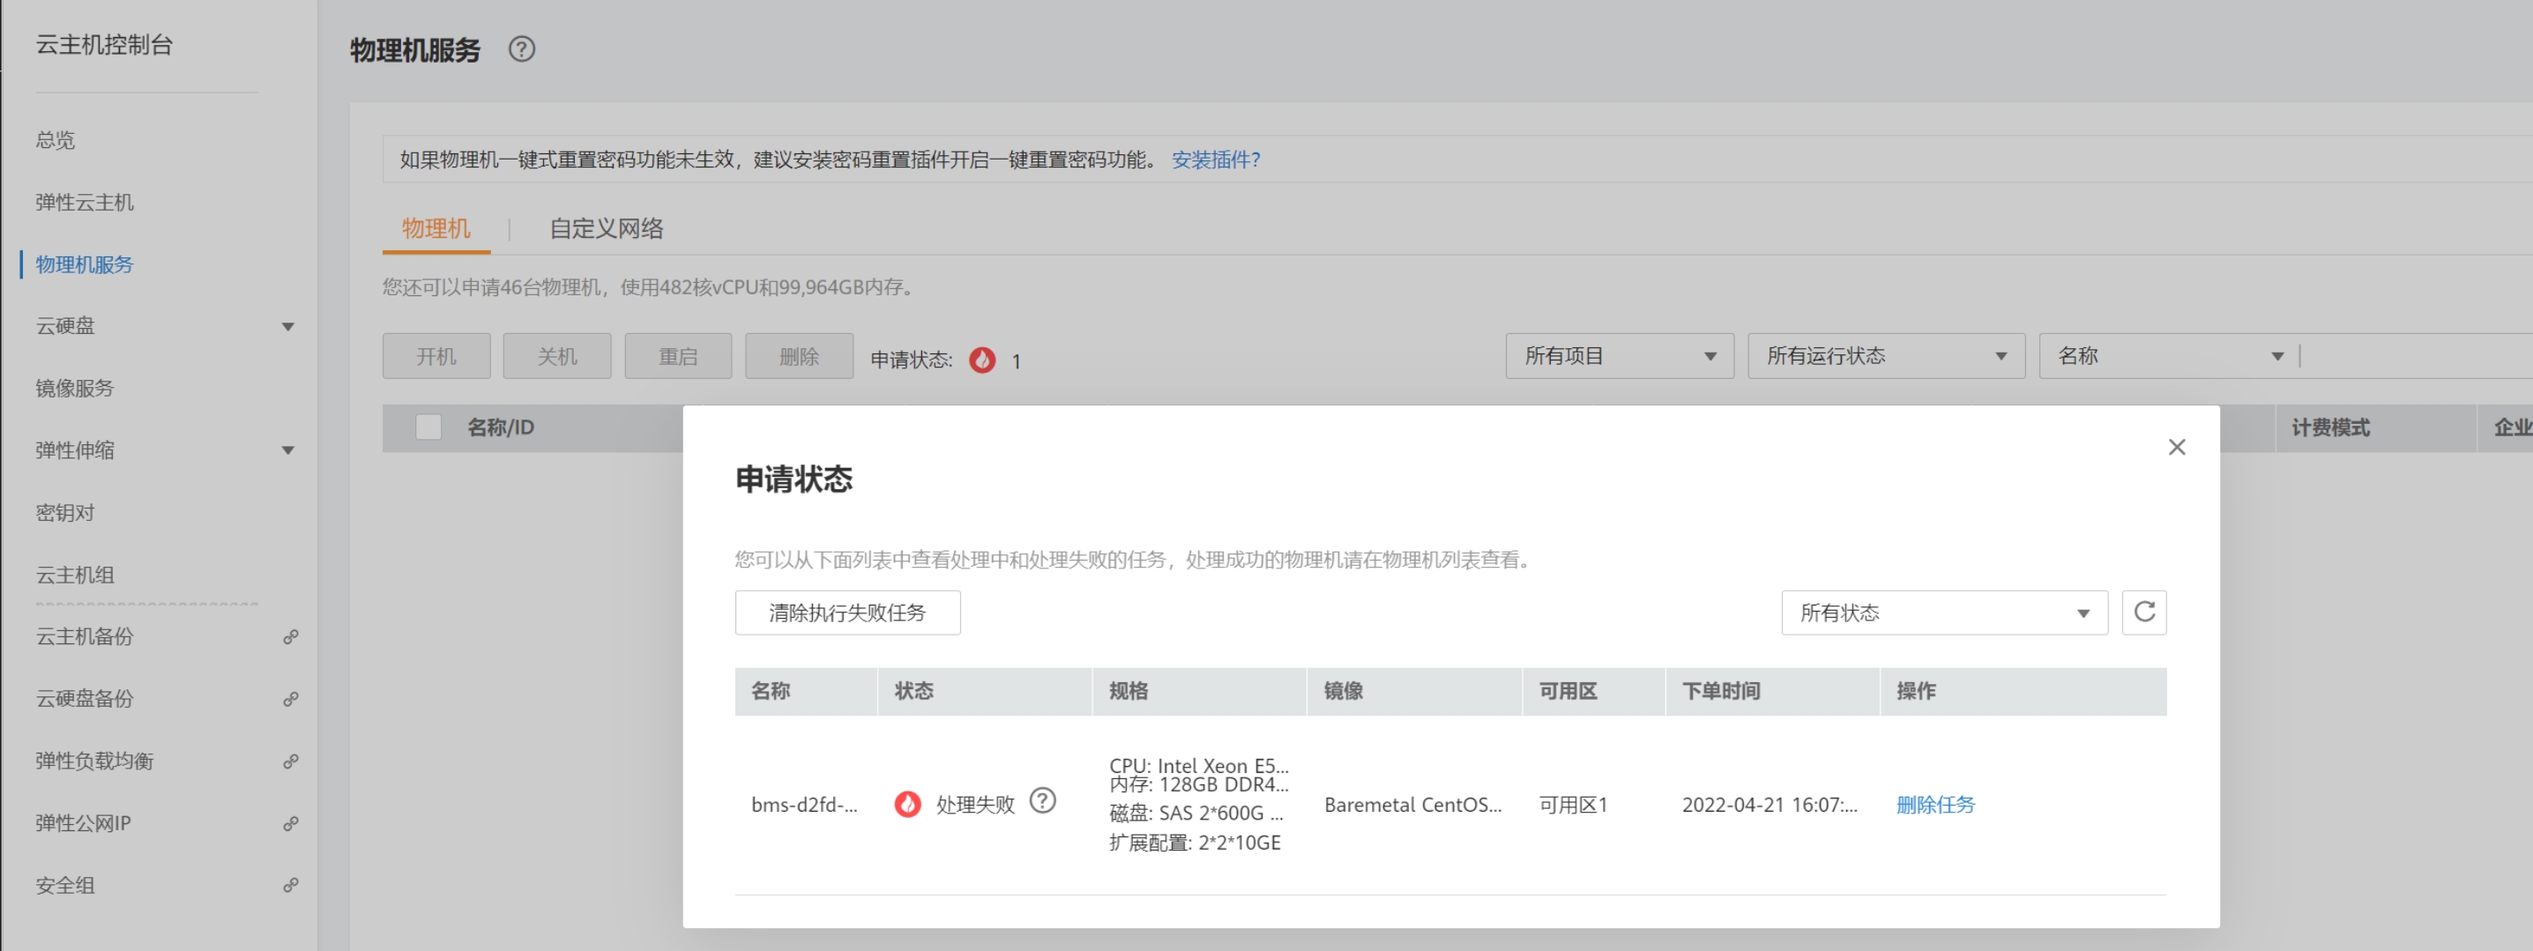Open 镜像服务 in sidebar

75,389
